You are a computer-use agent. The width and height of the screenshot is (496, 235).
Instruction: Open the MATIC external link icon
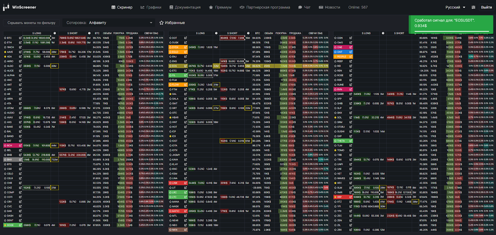click(x=185, y=211)
